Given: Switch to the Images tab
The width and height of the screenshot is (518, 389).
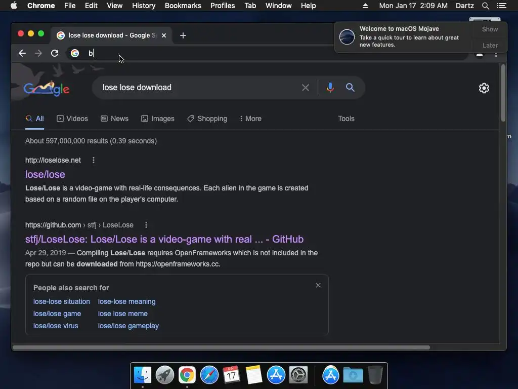Looking at the screenshot, I should (x=158, y=119).
